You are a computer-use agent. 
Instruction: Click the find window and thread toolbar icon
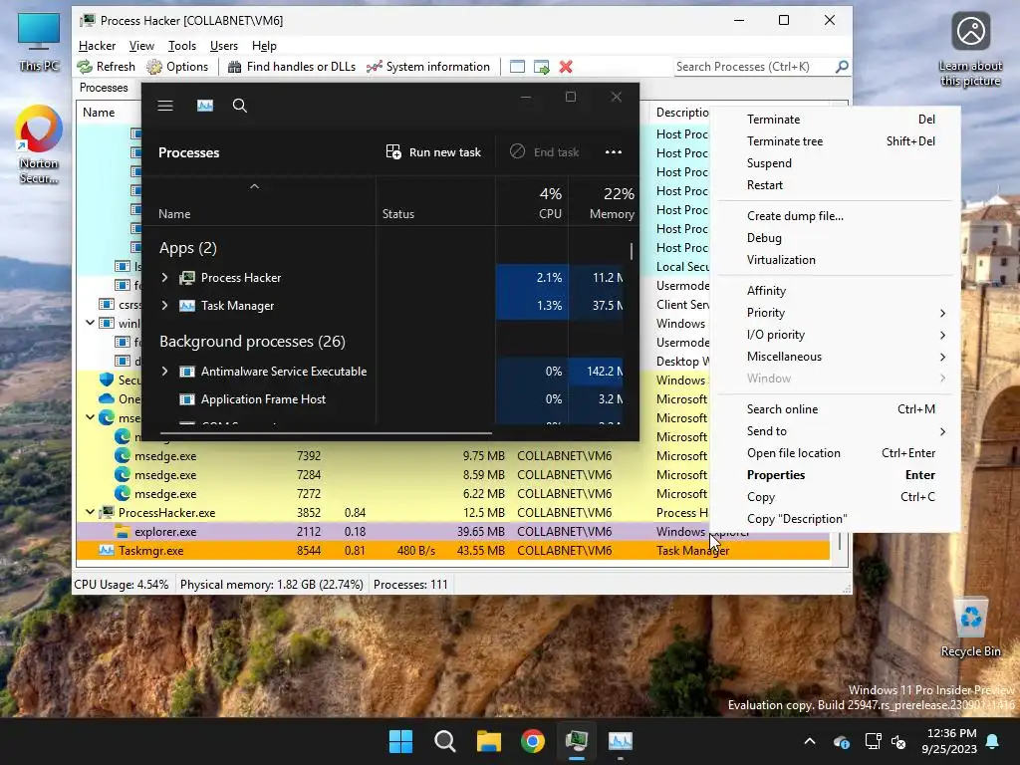[x=541, y=67]
